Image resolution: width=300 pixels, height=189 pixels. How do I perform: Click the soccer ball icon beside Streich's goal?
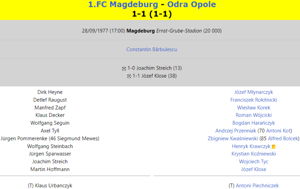124,68
